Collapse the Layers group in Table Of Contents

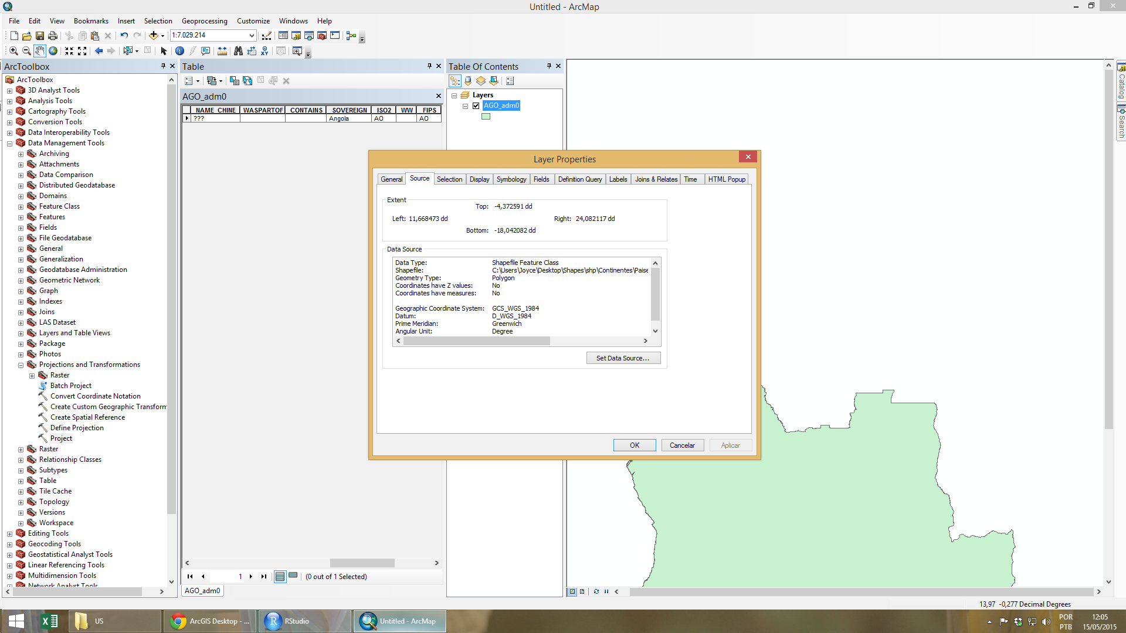pos(454,96)
